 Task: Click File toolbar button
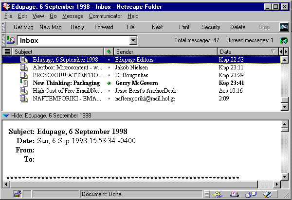pos(130,27)
